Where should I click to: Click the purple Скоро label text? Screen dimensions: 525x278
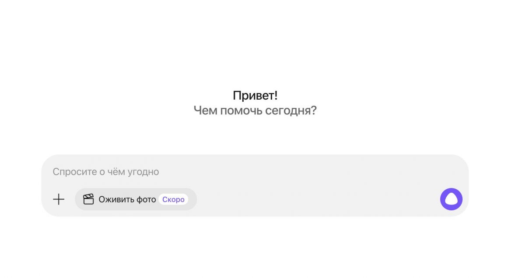(x=173, y=199)
